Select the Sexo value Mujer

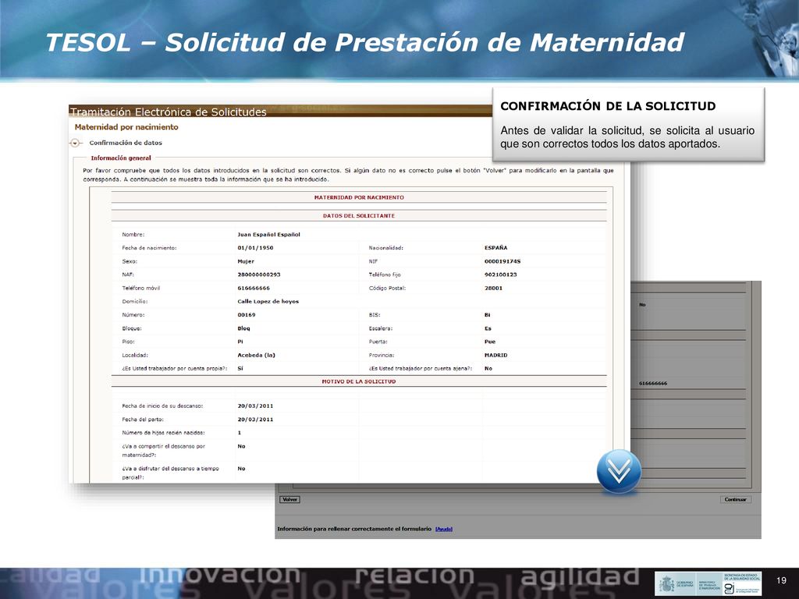pos(246,261)
